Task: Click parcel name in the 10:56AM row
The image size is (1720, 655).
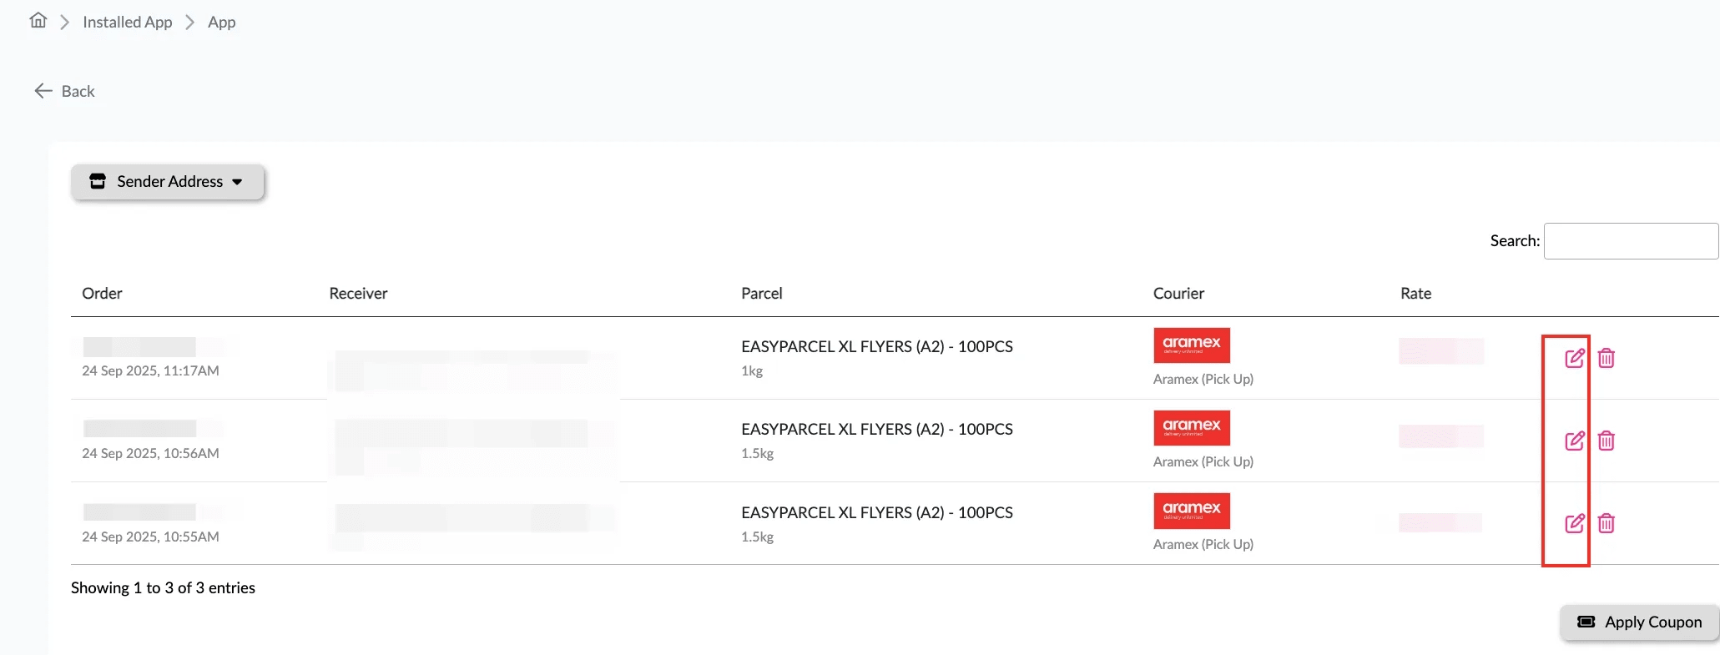Action: pyautogui.click(x=877, y=429)
